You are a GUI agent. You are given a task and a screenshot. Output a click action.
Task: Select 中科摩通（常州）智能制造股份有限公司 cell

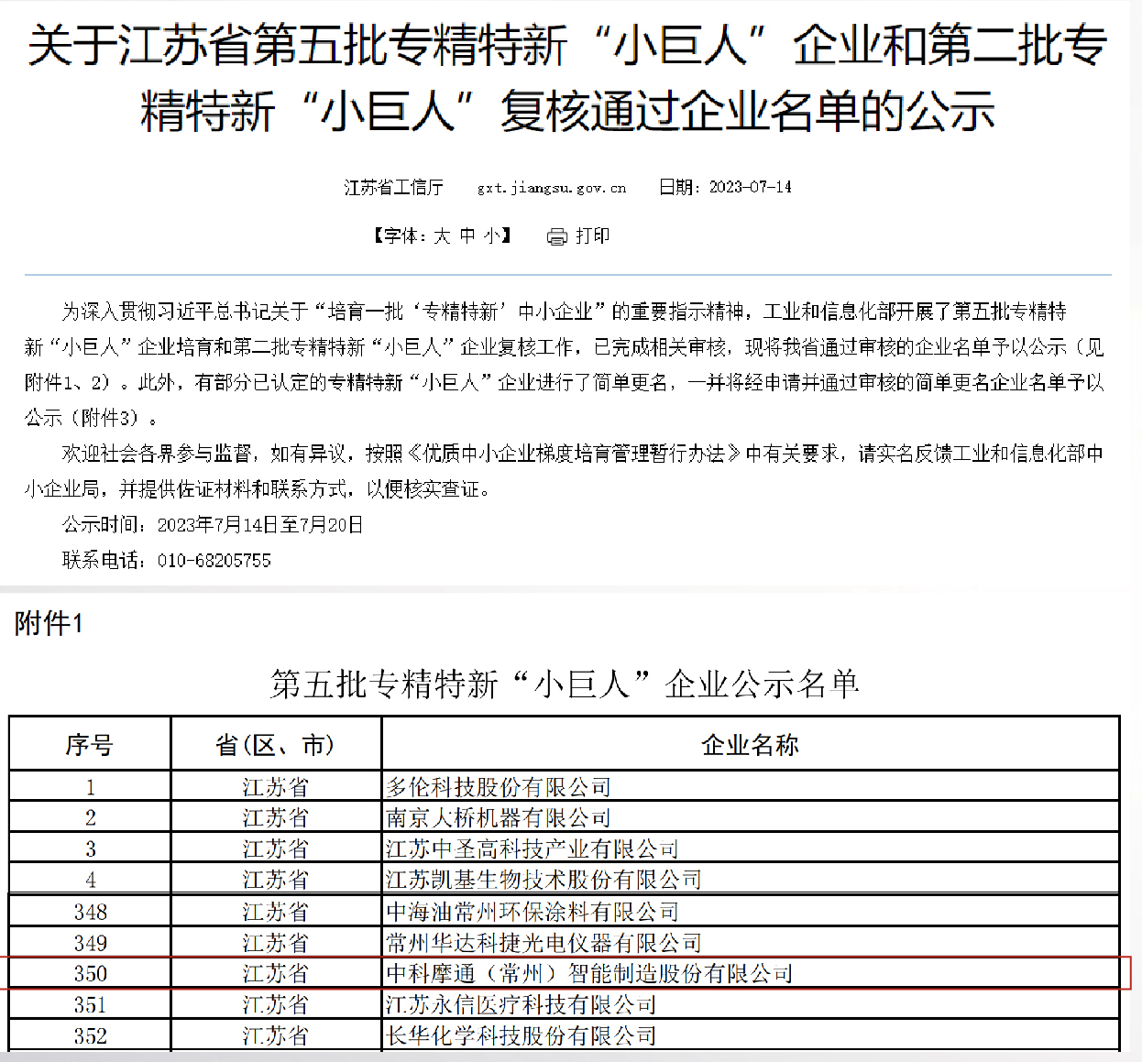point(751,973)
